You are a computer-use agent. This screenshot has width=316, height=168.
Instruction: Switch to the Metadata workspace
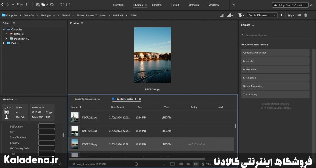click(194, 5)
